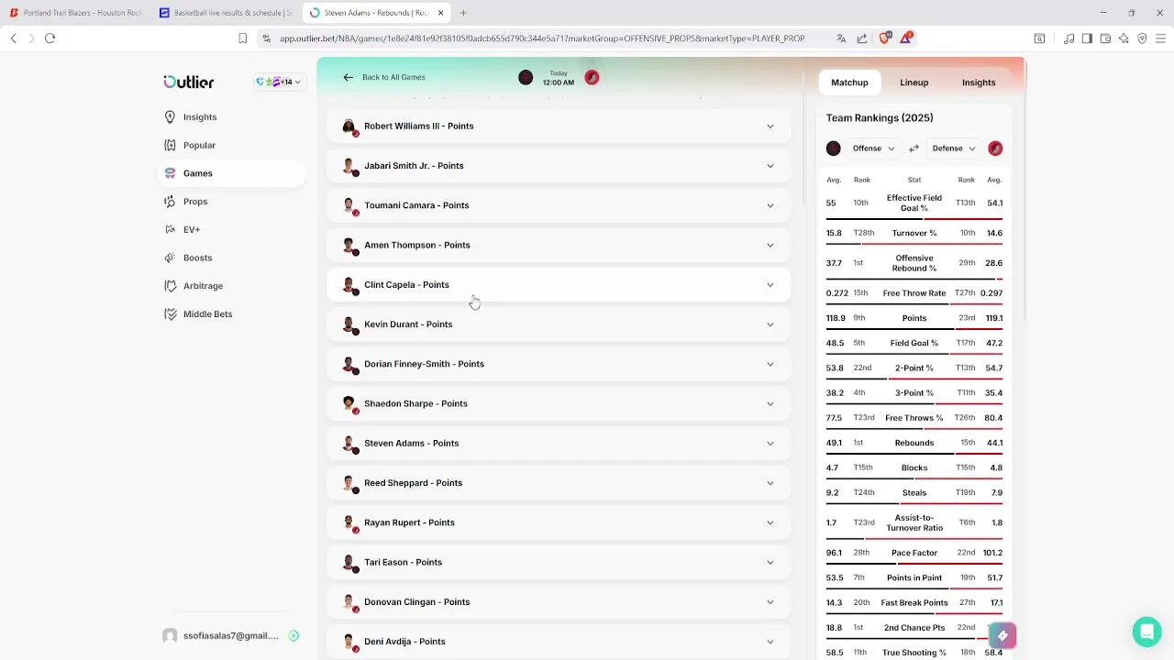Viewport: 1174px width, 660px height.
Task: Click the translate page icon
Action: [841, 38]
